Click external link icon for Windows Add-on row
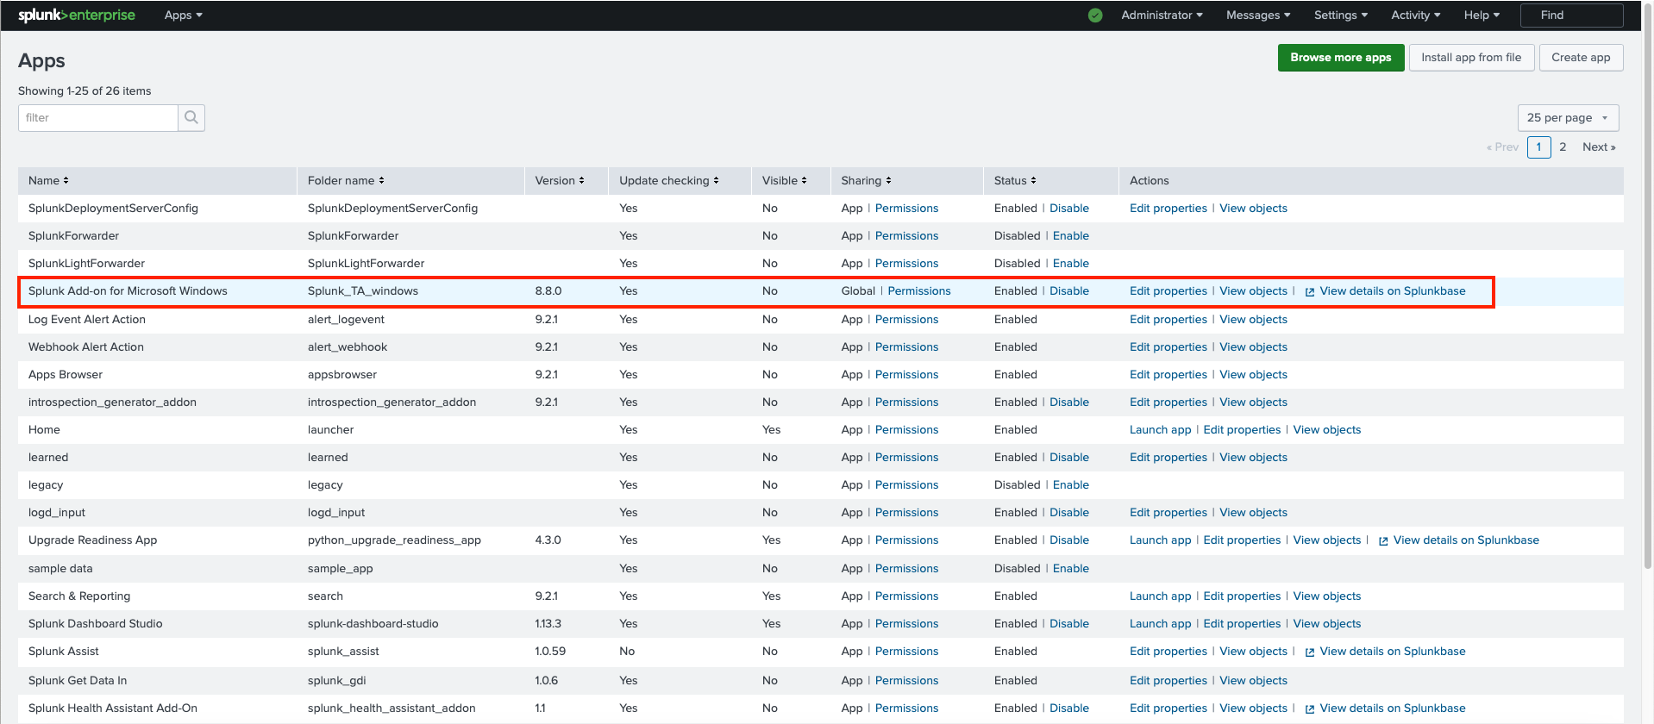The height and width of the screenshot is (724, 1654). pos(1309,292)
